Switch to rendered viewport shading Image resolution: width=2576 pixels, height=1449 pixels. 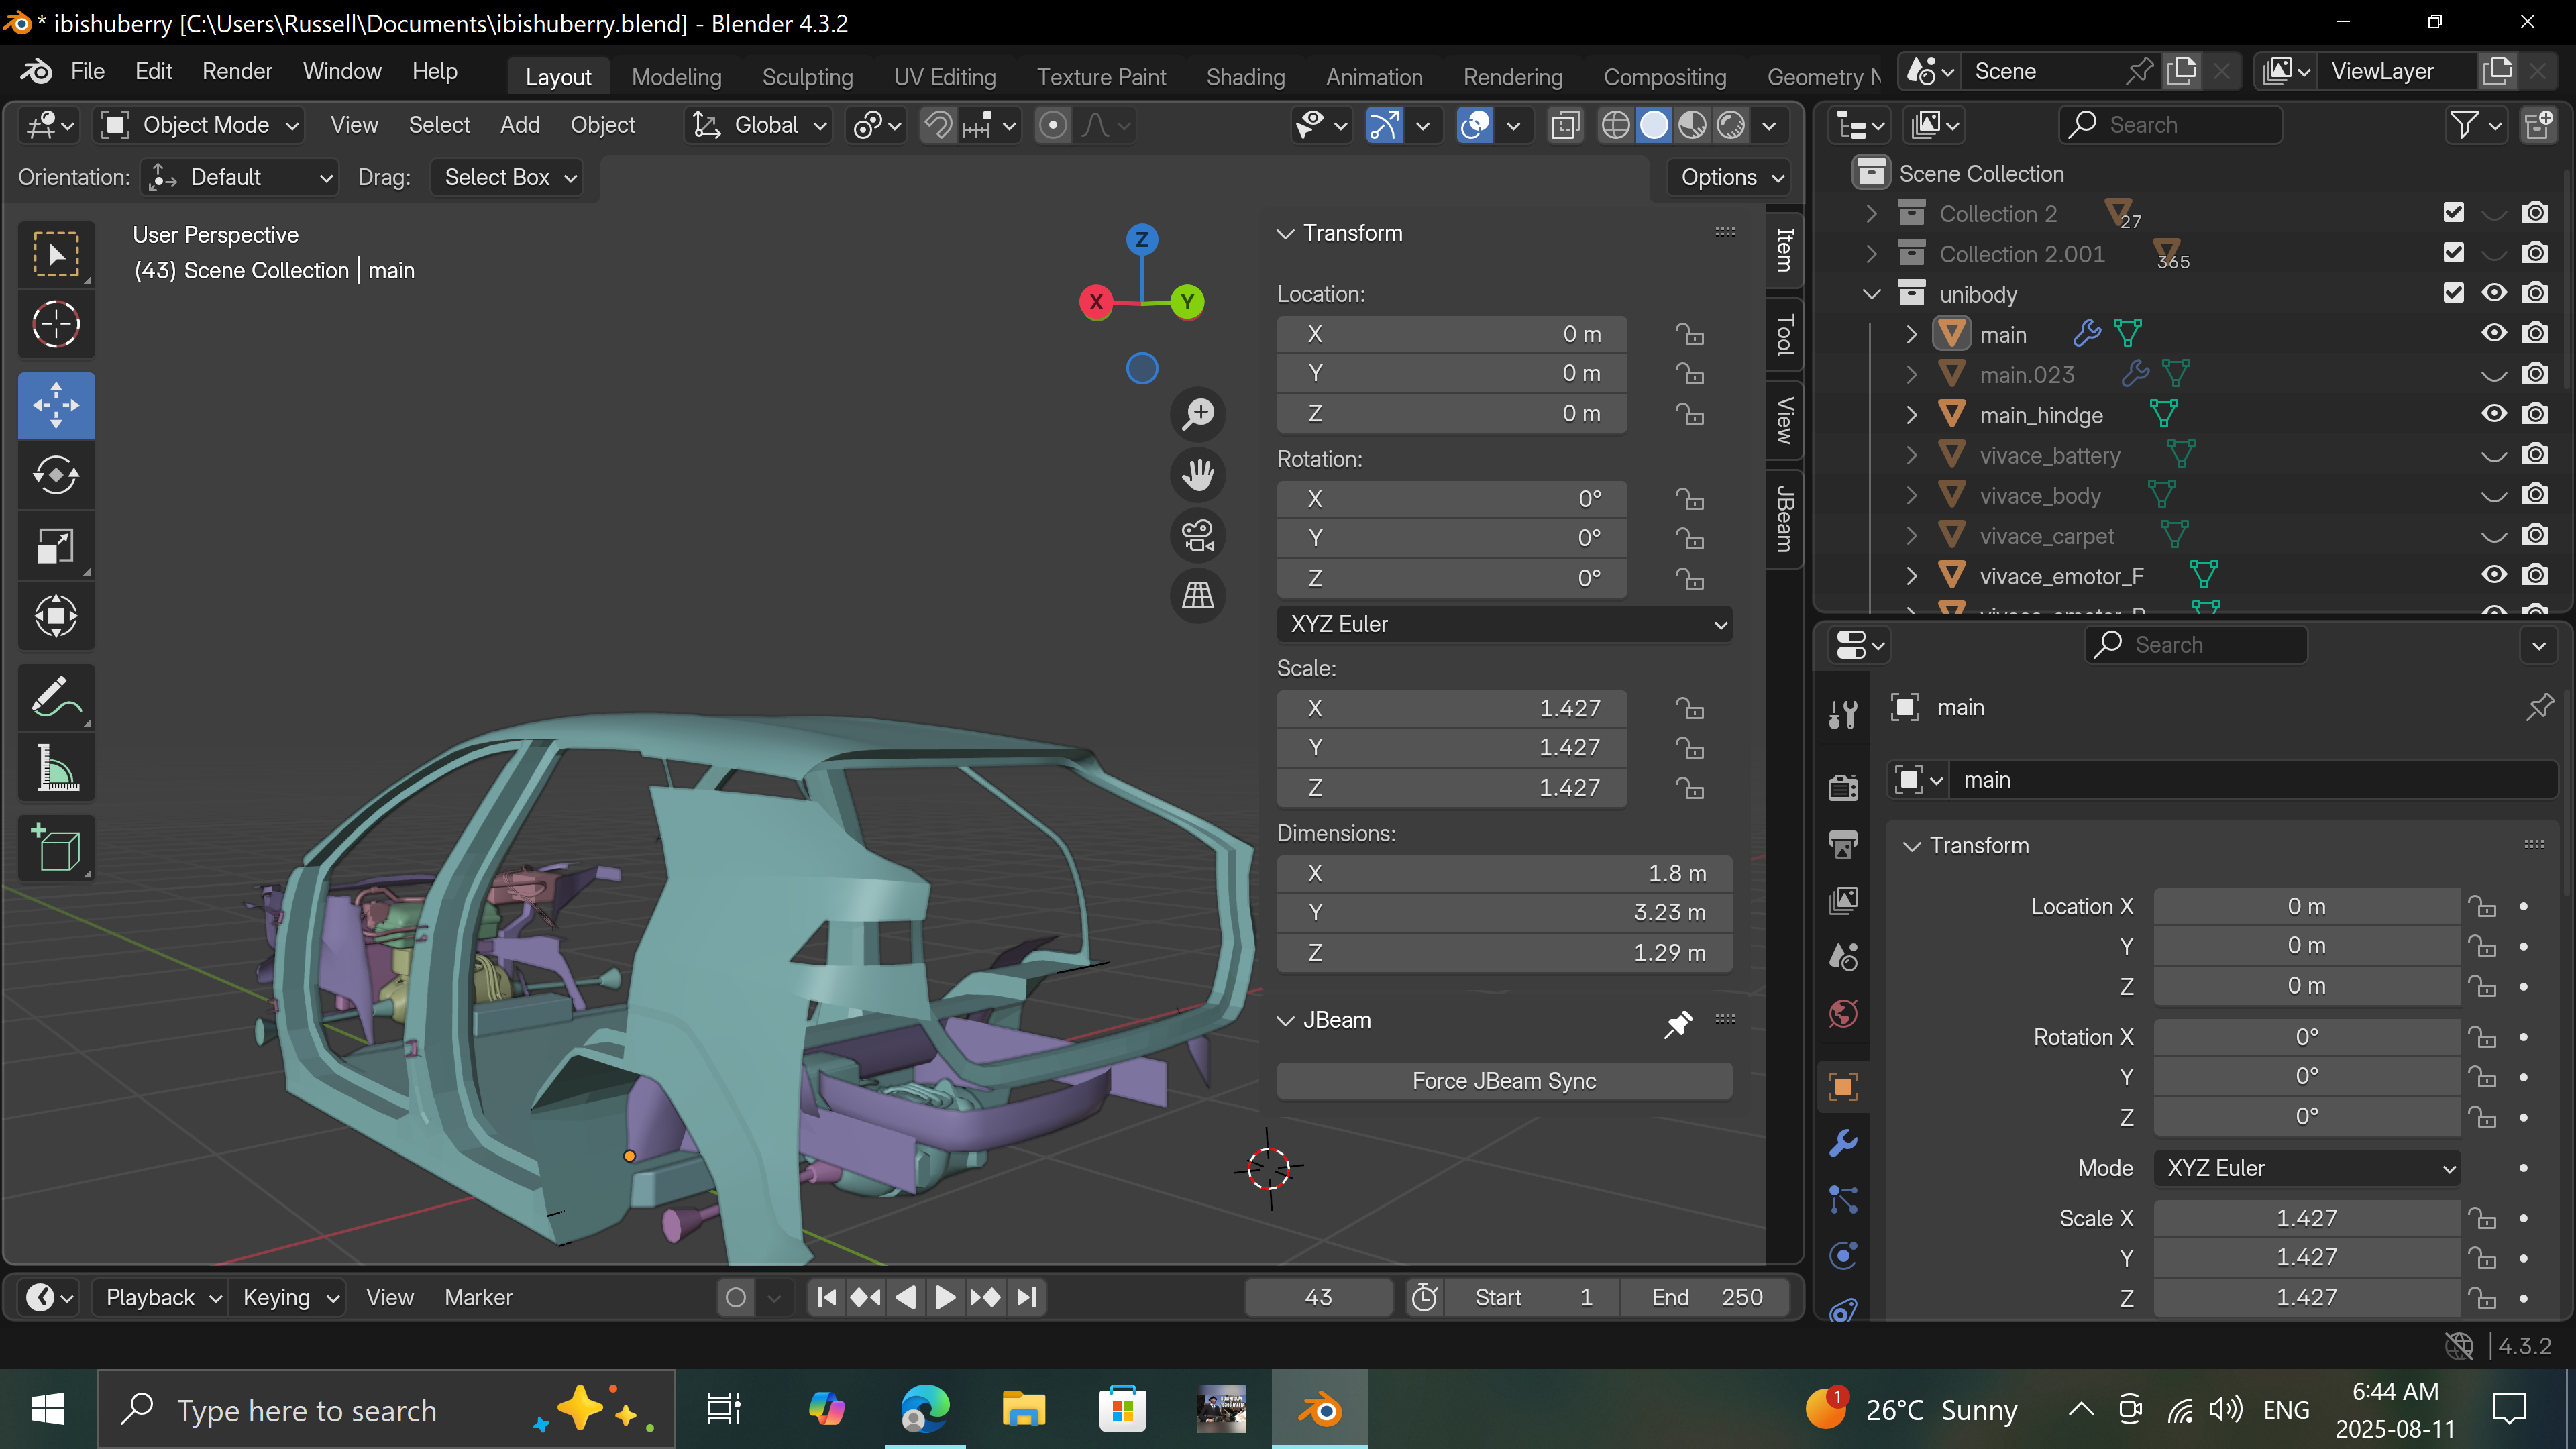coord(1731,125)
